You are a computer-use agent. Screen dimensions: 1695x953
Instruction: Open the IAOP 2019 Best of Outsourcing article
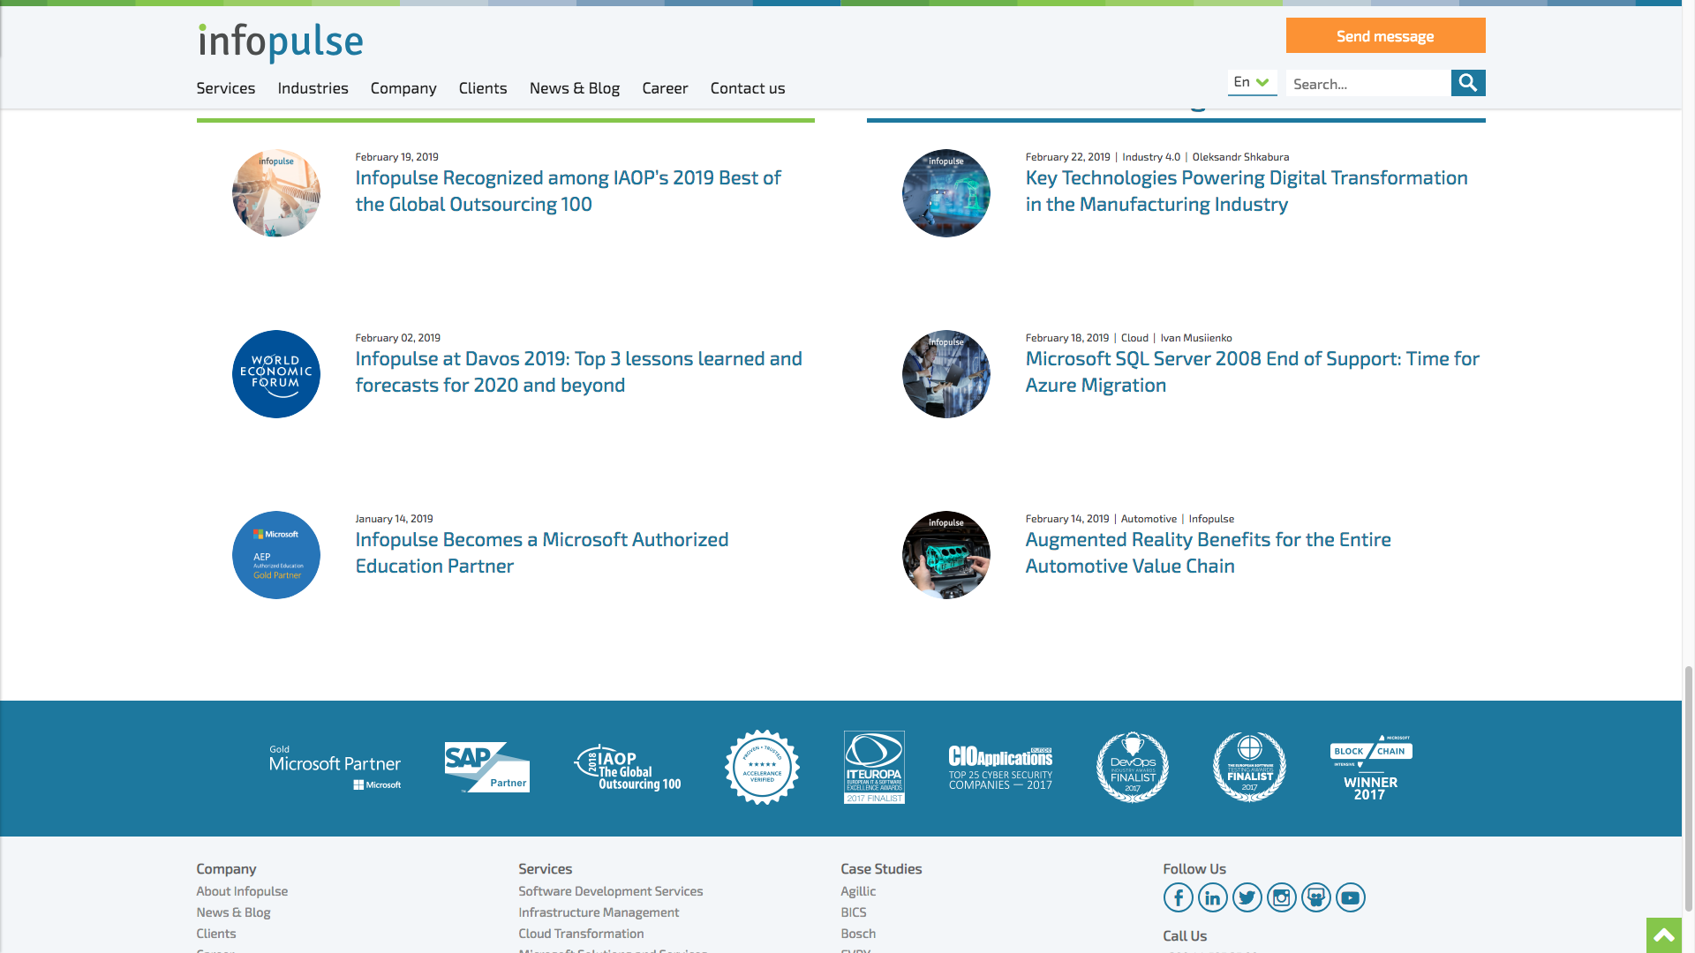pyautogui.click(x=568, y=191)
